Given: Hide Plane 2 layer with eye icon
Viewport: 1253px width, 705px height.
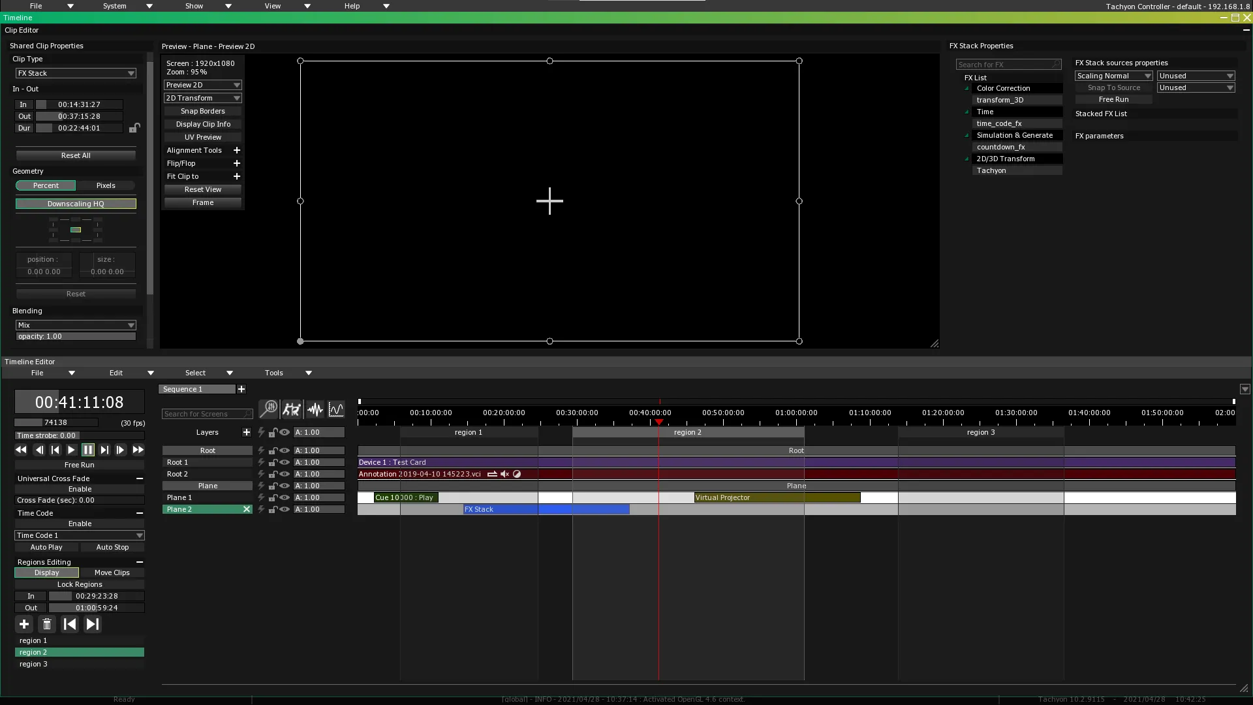Looking at the screenshot, I should click(x=285, y=509).
